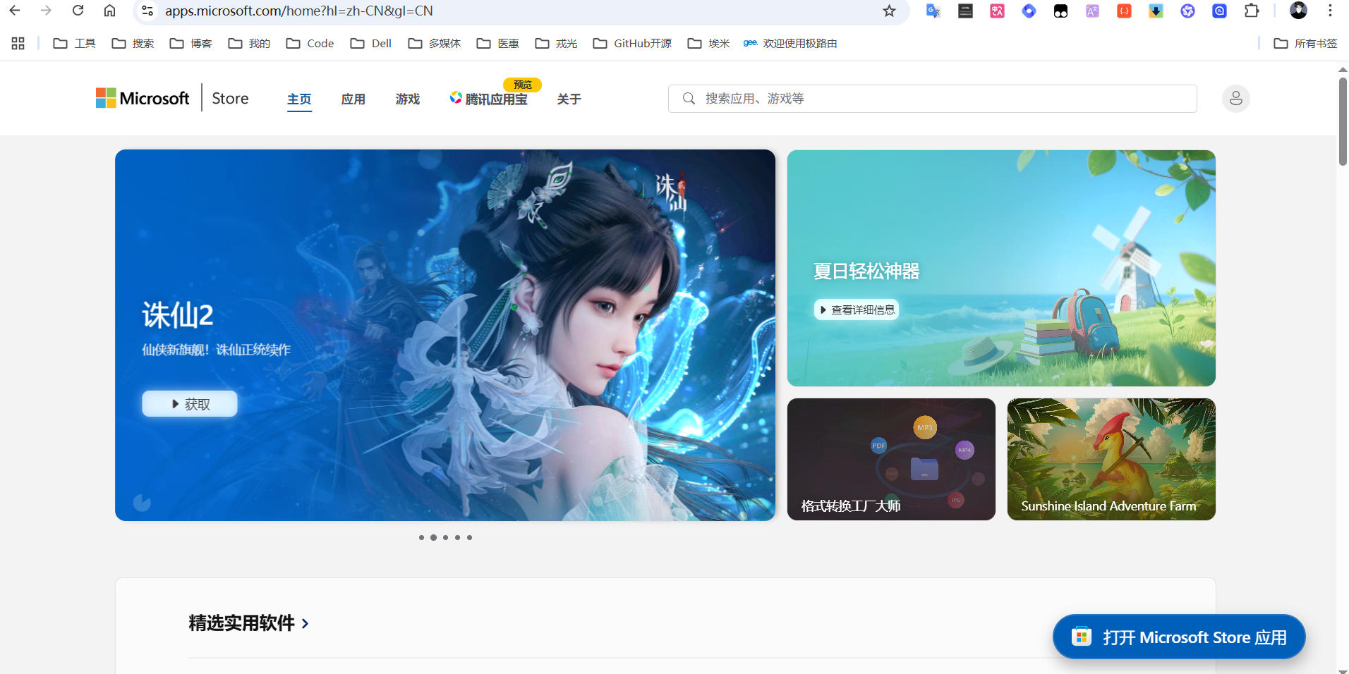Switch to the 游戏 tab

point(408,99)
